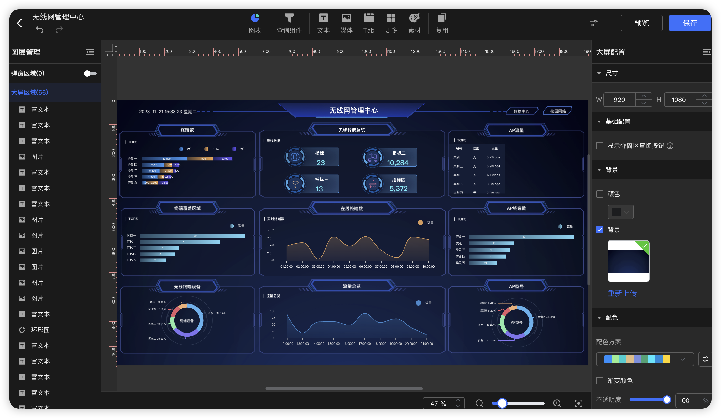Click 校园网络 button in the dashboard
This screenshot has width=721, height=418.
tap(558, 111)
